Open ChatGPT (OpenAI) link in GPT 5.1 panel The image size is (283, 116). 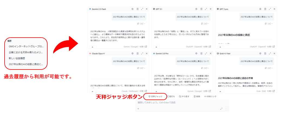(199, 47)
